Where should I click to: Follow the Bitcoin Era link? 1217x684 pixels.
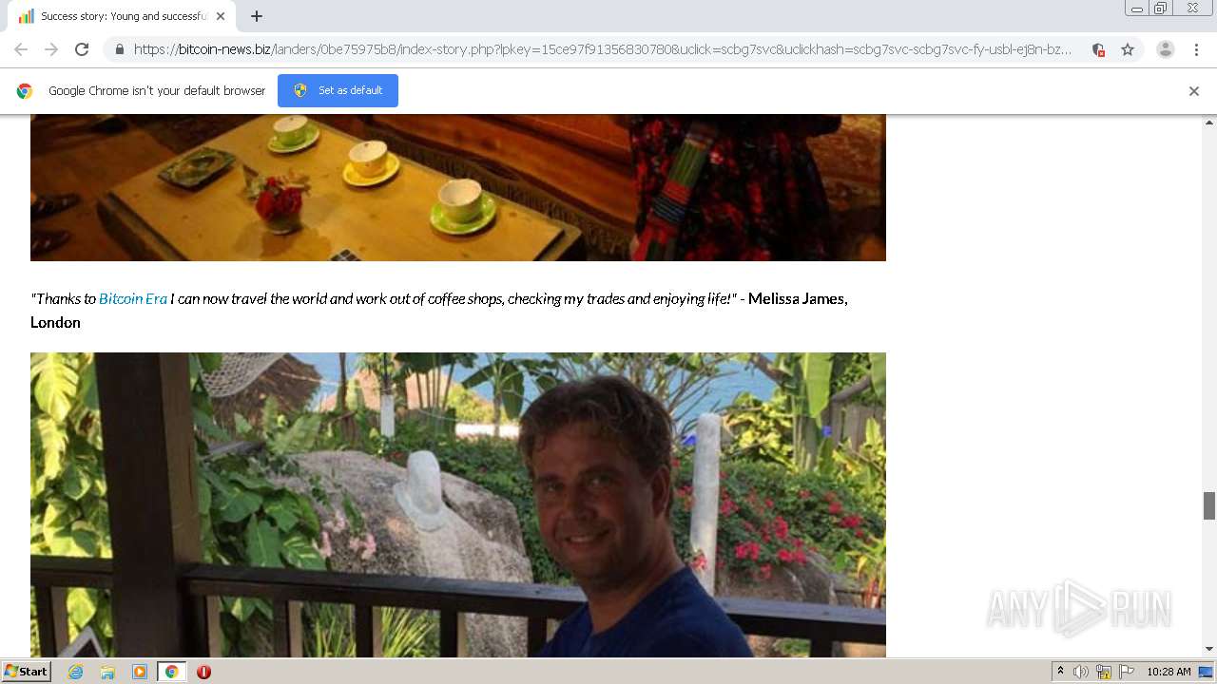click(133, 298)
